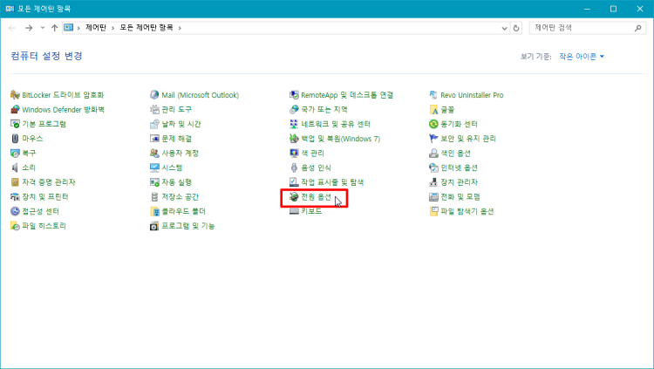This screenshot has width=654, height=369.
Task: Open 소리 (Sound) settings
Action: (29, 167)
